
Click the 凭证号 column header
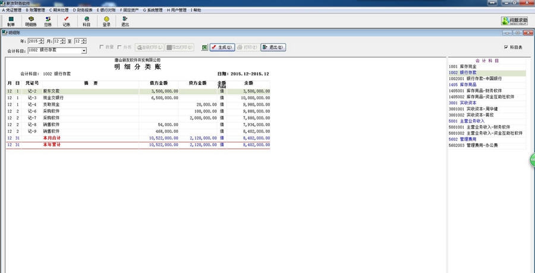[x=32, y=83]
